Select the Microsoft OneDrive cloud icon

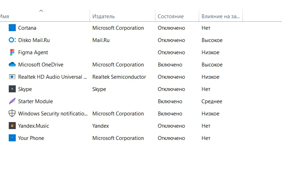[x=12, y=64]
